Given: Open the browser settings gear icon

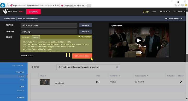Looking at the screenshot, I should tap(182, 5).
